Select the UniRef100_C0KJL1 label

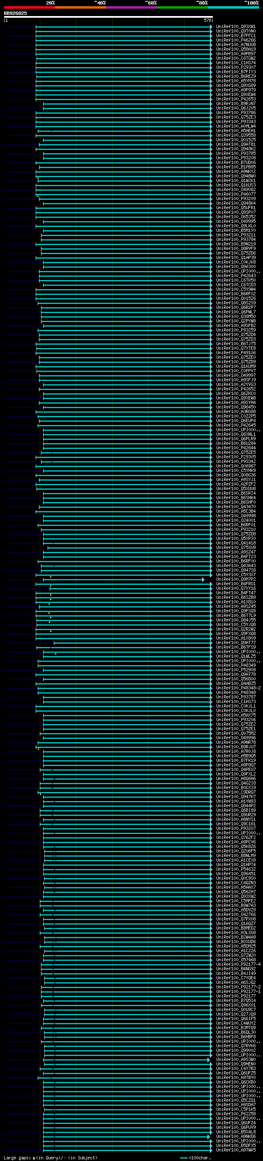pyautogui.click(x=236, y=706)
